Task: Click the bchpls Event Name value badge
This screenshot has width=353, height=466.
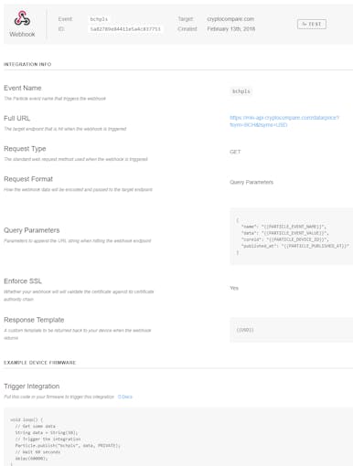Action: (241, 91)
